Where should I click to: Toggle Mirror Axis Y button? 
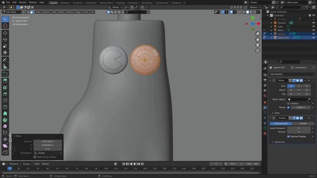[x=299, y=86]
